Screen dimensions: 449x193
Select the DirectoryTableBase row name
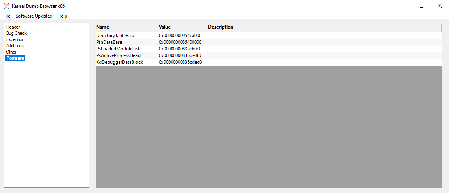coord(116,36)
